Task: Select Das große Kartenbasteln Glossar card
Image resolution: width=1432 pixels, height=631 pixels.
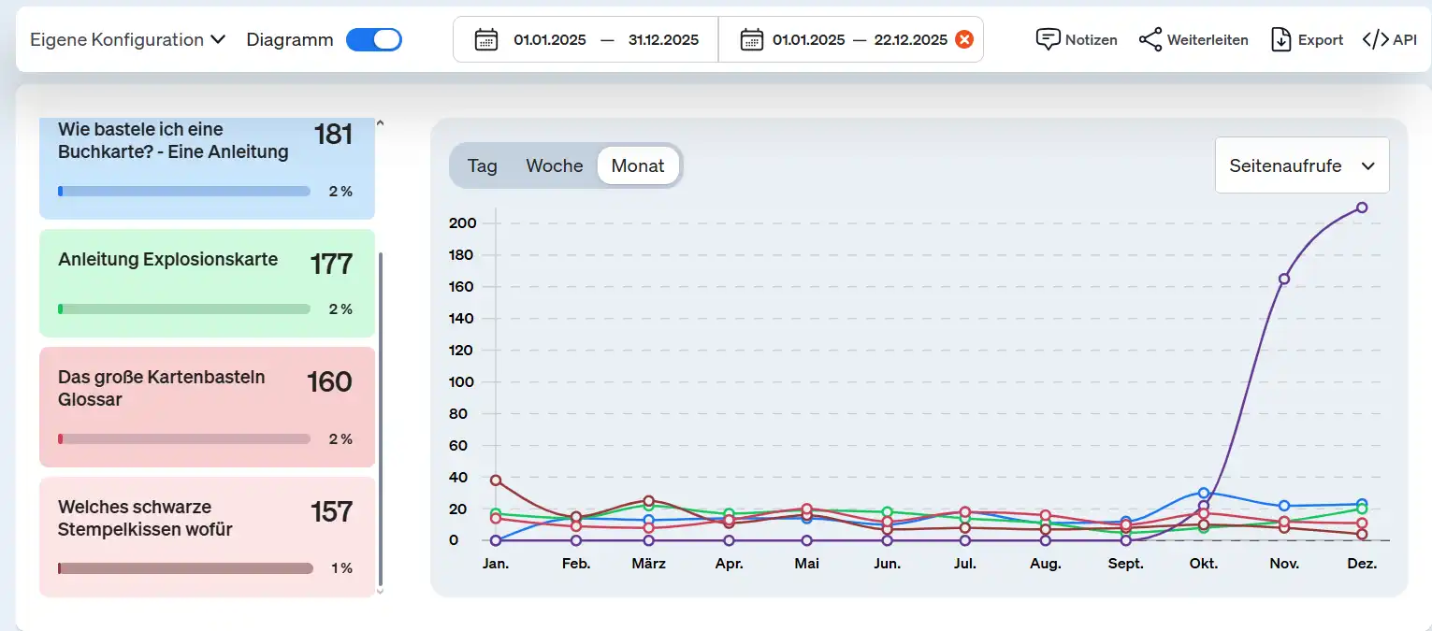Action: 207,406
